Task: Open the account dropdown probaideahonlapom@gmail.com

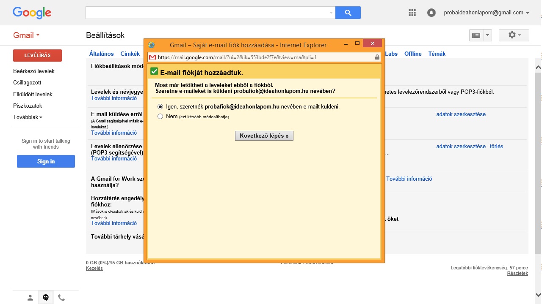Action: click(487, 13)
